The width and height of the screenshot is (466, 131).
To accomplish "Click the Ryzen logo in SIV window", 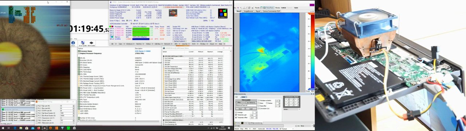I will click(x=173, y=13).
